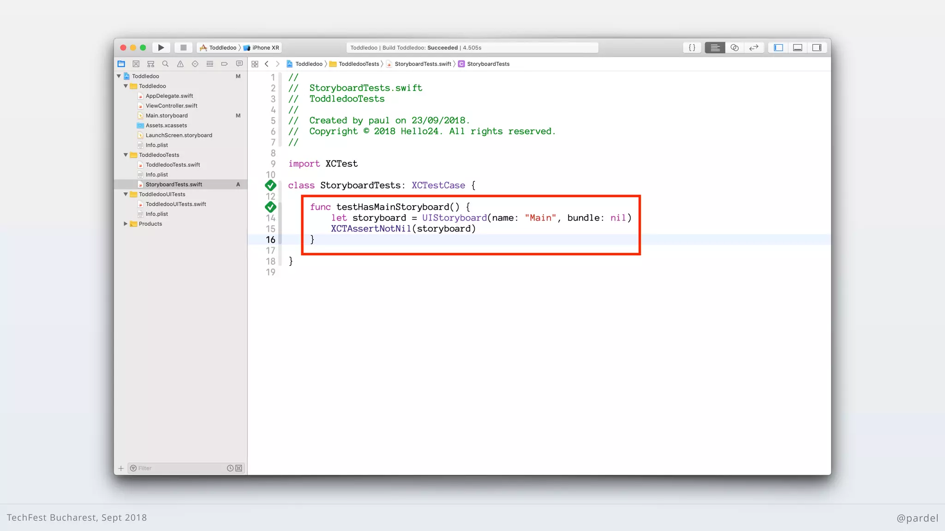945x531 pixels.
Task: Collapse the ToddledooUITests group
Action: coord(126,194)
